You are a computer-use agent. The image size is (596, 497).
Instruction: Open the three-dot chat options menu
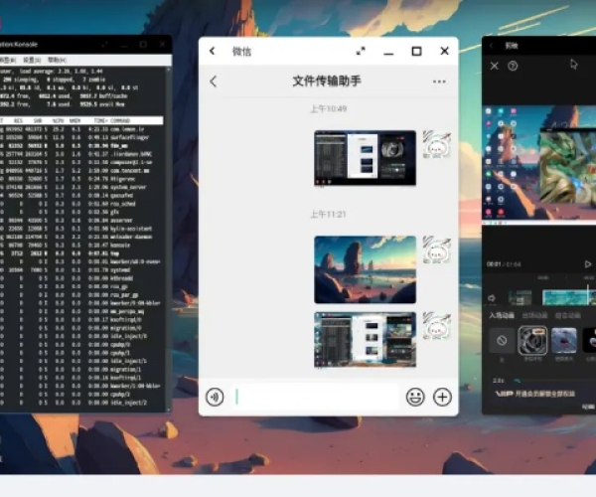click(x=439, y=82)
